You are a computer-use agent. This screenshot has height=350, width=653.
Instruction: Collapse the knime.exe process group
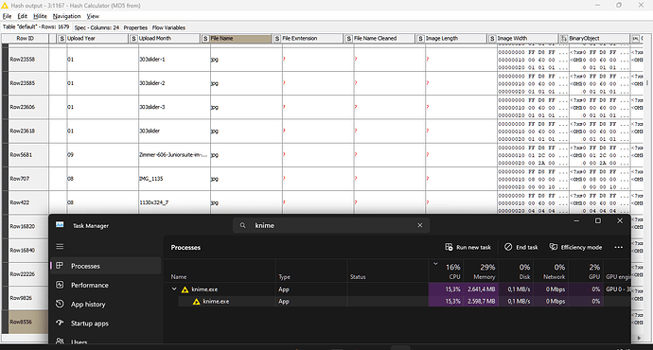174,289
